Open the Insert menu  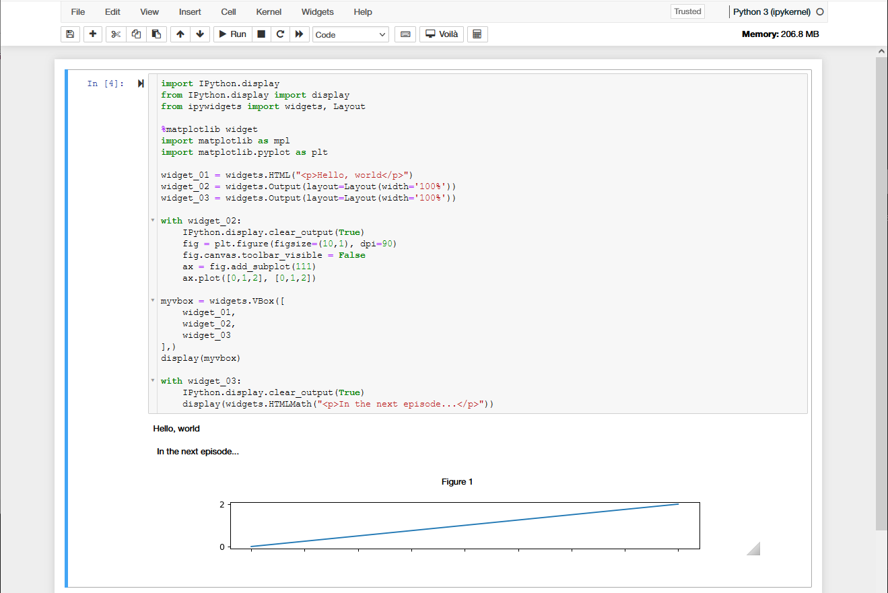coord(190,11)
